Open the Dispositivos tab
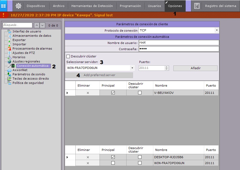 36,6
